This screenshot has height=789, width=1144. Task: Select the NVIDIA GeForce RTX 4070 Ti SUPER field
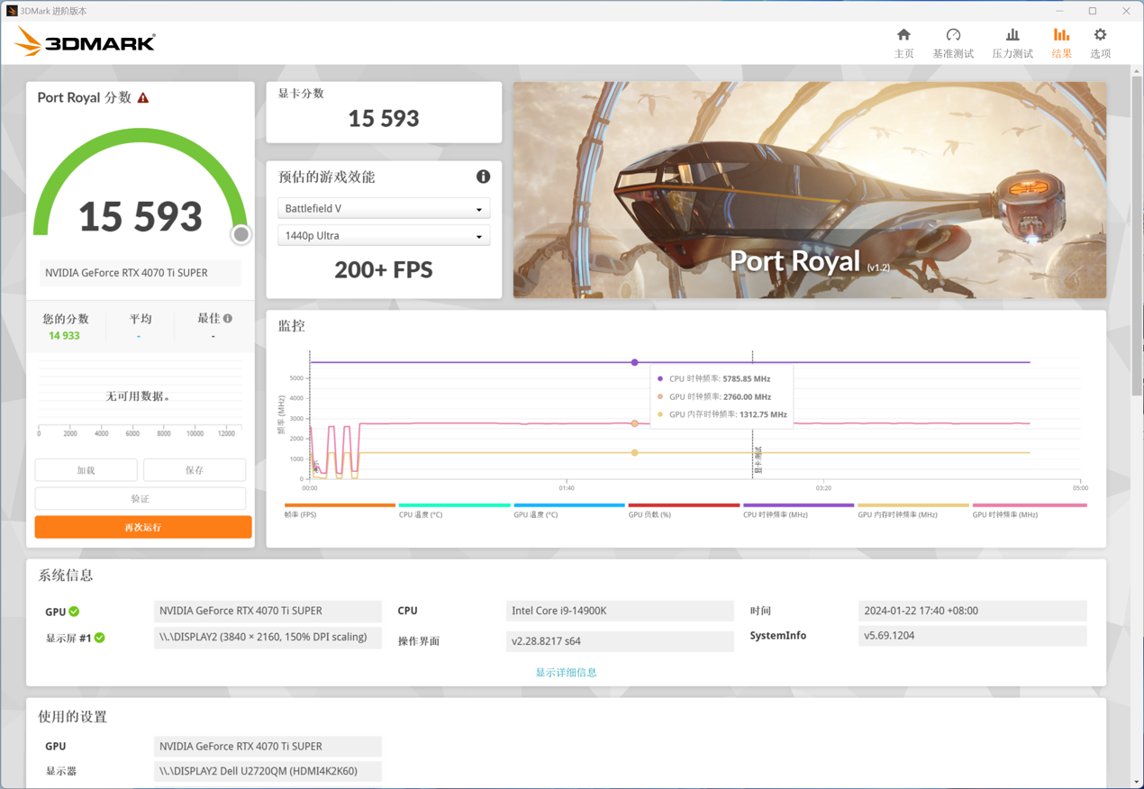[141, 273]
